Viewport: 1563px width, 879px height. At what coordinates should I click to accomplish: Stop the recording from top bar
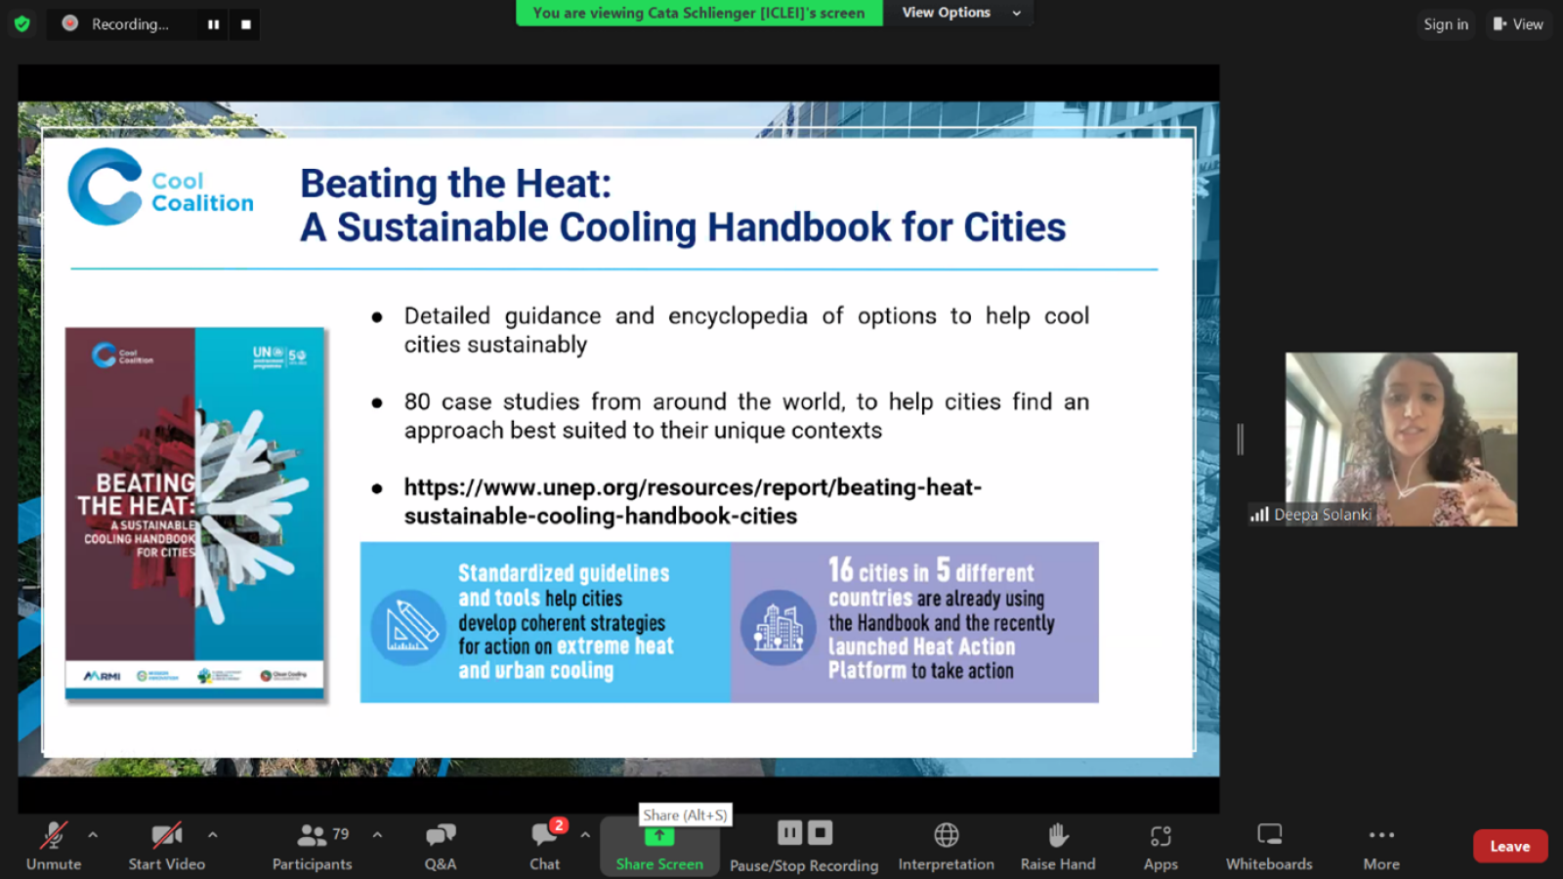[x=246, y=24]
